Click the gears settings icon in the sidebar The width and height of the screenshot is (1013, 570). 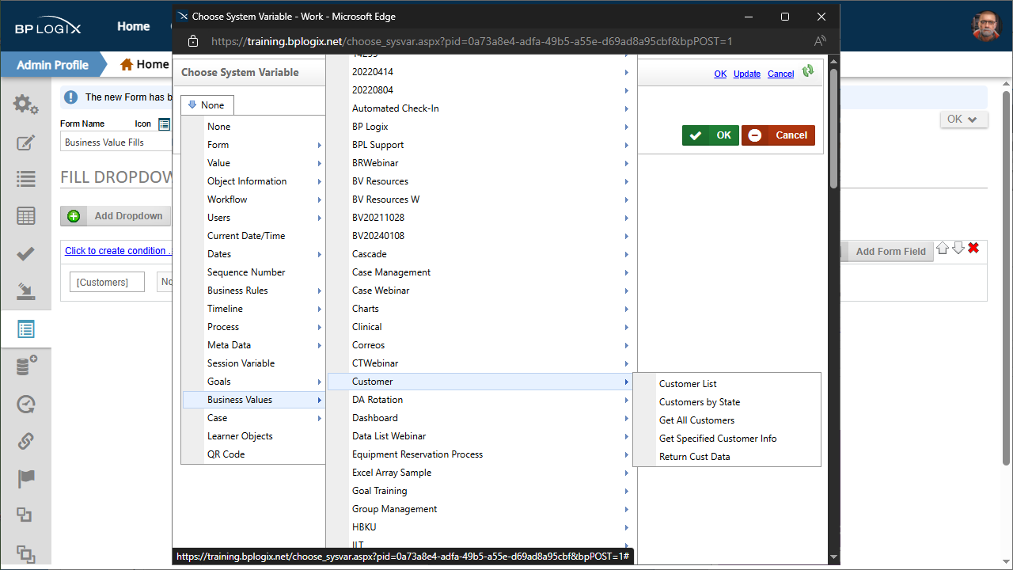click(25, 104)
